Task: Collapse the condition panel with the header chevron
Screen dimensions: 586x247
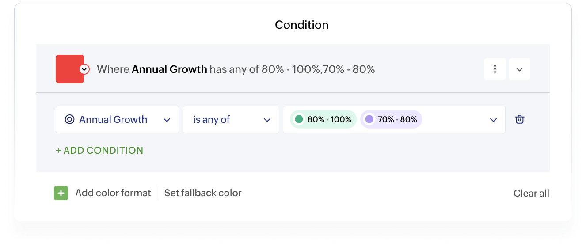Action: [x=520, y=69]
